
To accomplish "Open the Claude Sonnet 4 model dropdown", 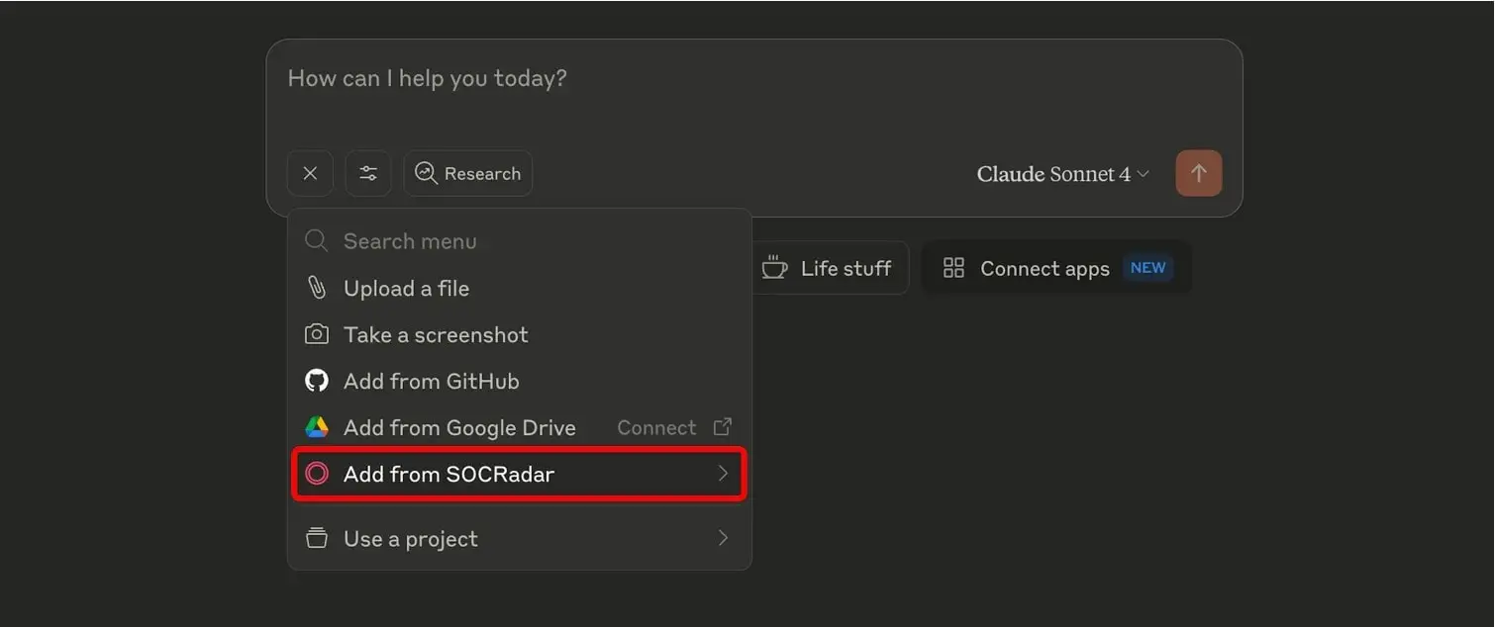I will point(1063,174).
